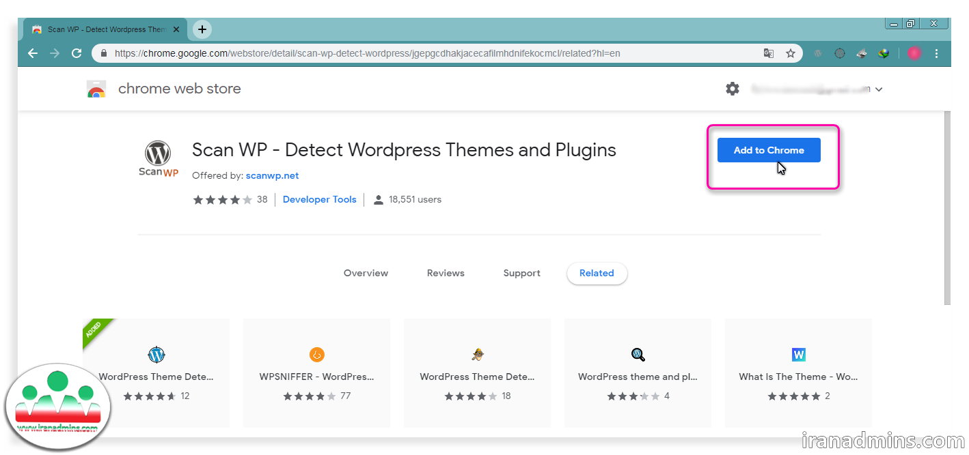This screenshot has height=455, width=969.
Task: Click the Scan WP extension title
Action: [x=404, y=150]
